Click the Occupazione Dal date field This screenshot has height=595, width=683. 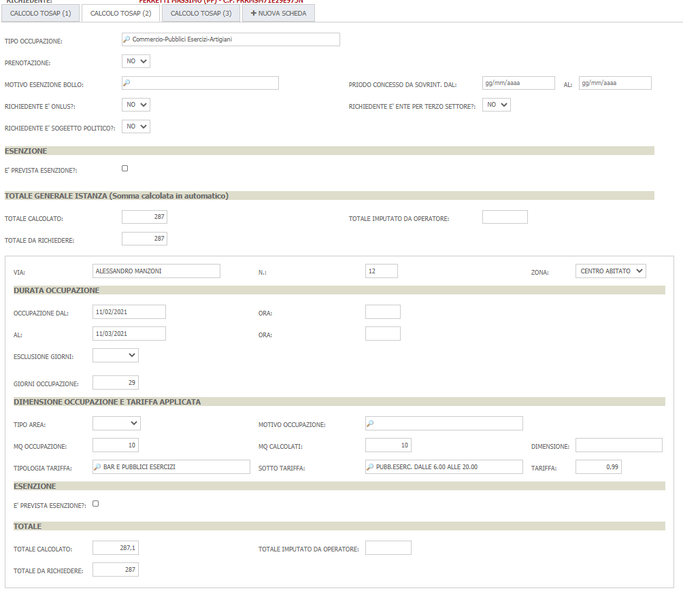pos(129,311)
